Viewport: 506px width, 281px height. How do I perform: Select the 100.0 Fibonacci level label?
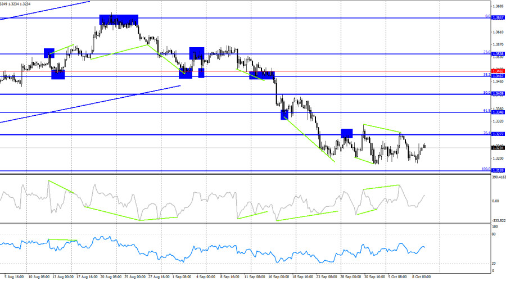[486, 169]
